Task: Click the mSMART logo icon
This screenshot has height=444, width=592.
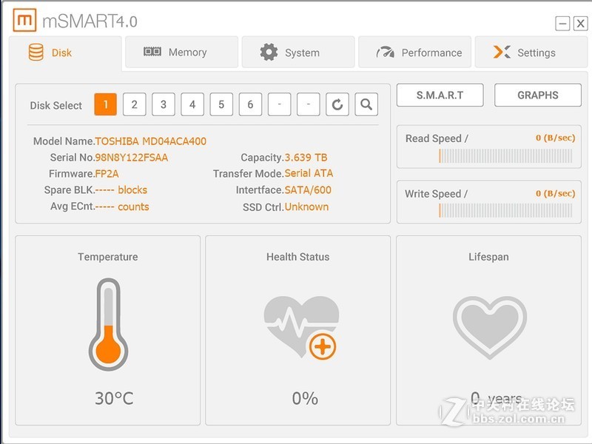Action: coord(24,20)
